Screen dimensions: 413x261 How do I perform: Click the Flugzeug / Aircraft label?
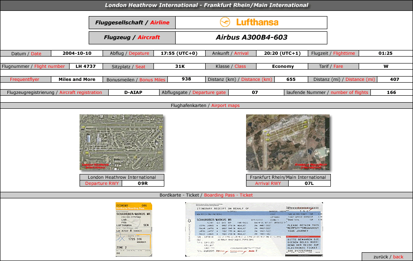(132, 38)
